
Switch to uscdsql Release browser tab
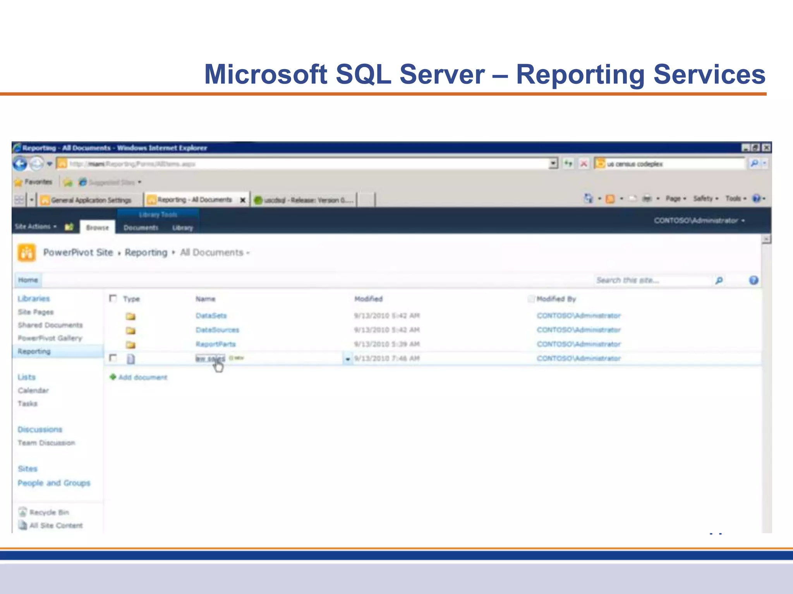304,200
